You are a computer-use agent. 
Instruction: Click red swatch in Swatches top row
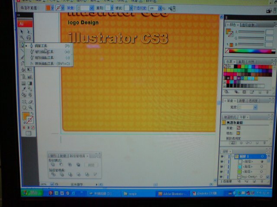click(x=239, y=66)
